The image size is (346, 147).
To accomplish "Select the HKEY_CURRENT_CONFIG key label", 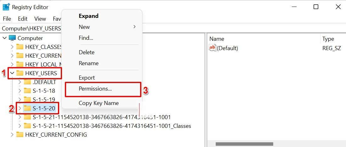I will tap(56, 134).
